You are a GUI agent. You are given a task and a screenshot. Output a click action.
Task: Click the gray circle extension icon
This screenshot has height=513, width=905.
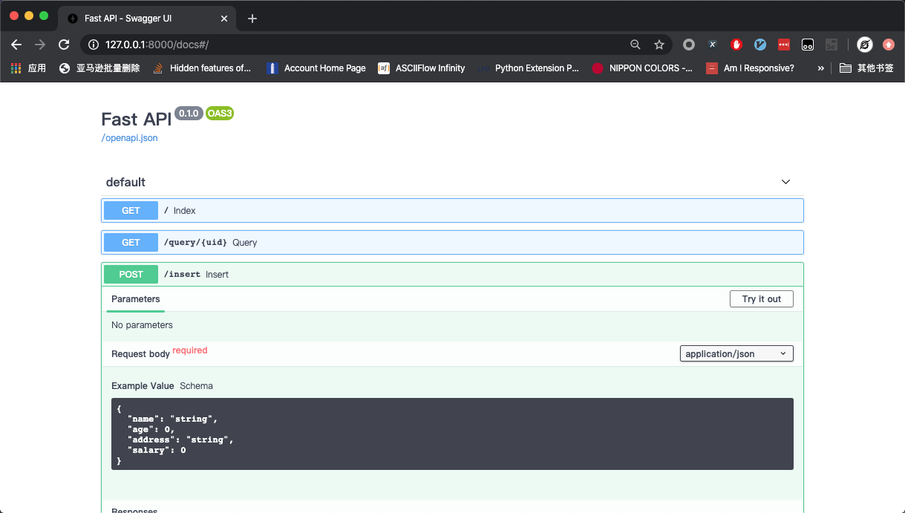(689, 45)
